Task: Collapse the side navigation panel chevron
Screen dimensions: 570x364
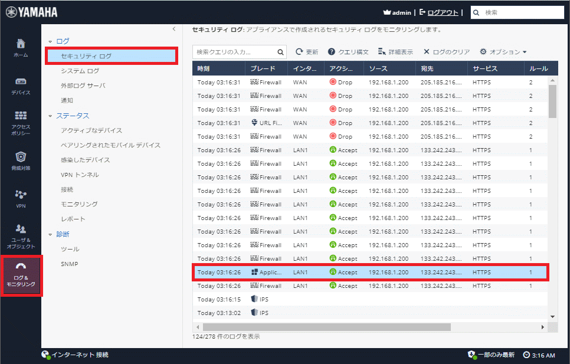Action: tap(174, 29)
